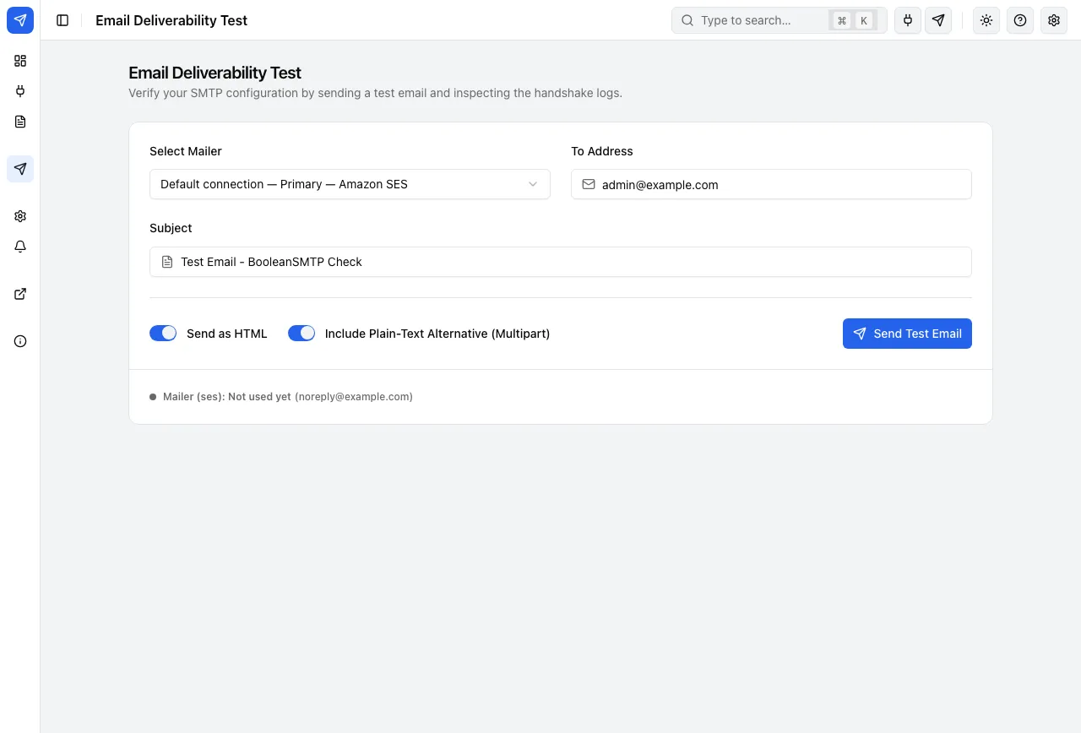
Task: Open the dashboard grid icon in sidebar
Action: [20, 61]
